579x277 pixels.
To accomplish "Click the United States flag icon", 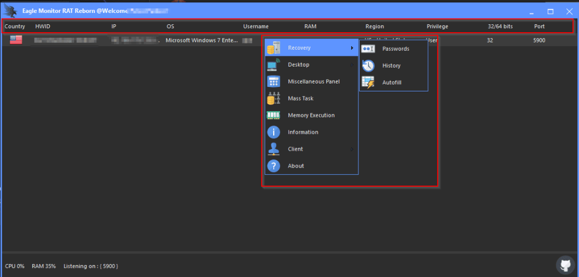I will click(x=16, y=41).
